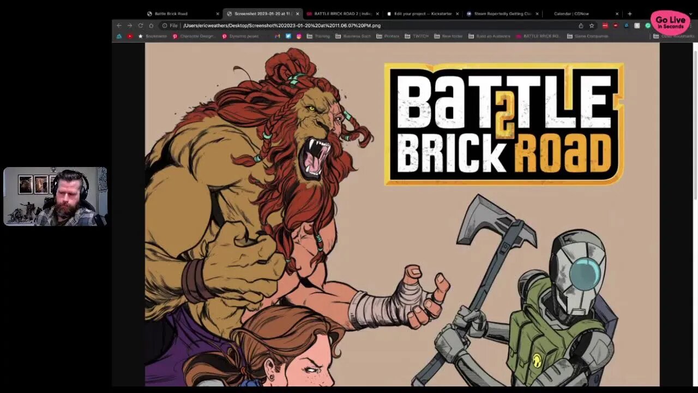
Task: Expand the Training bookmark folder
Action: pyautogui.click(x=318, y=36)
